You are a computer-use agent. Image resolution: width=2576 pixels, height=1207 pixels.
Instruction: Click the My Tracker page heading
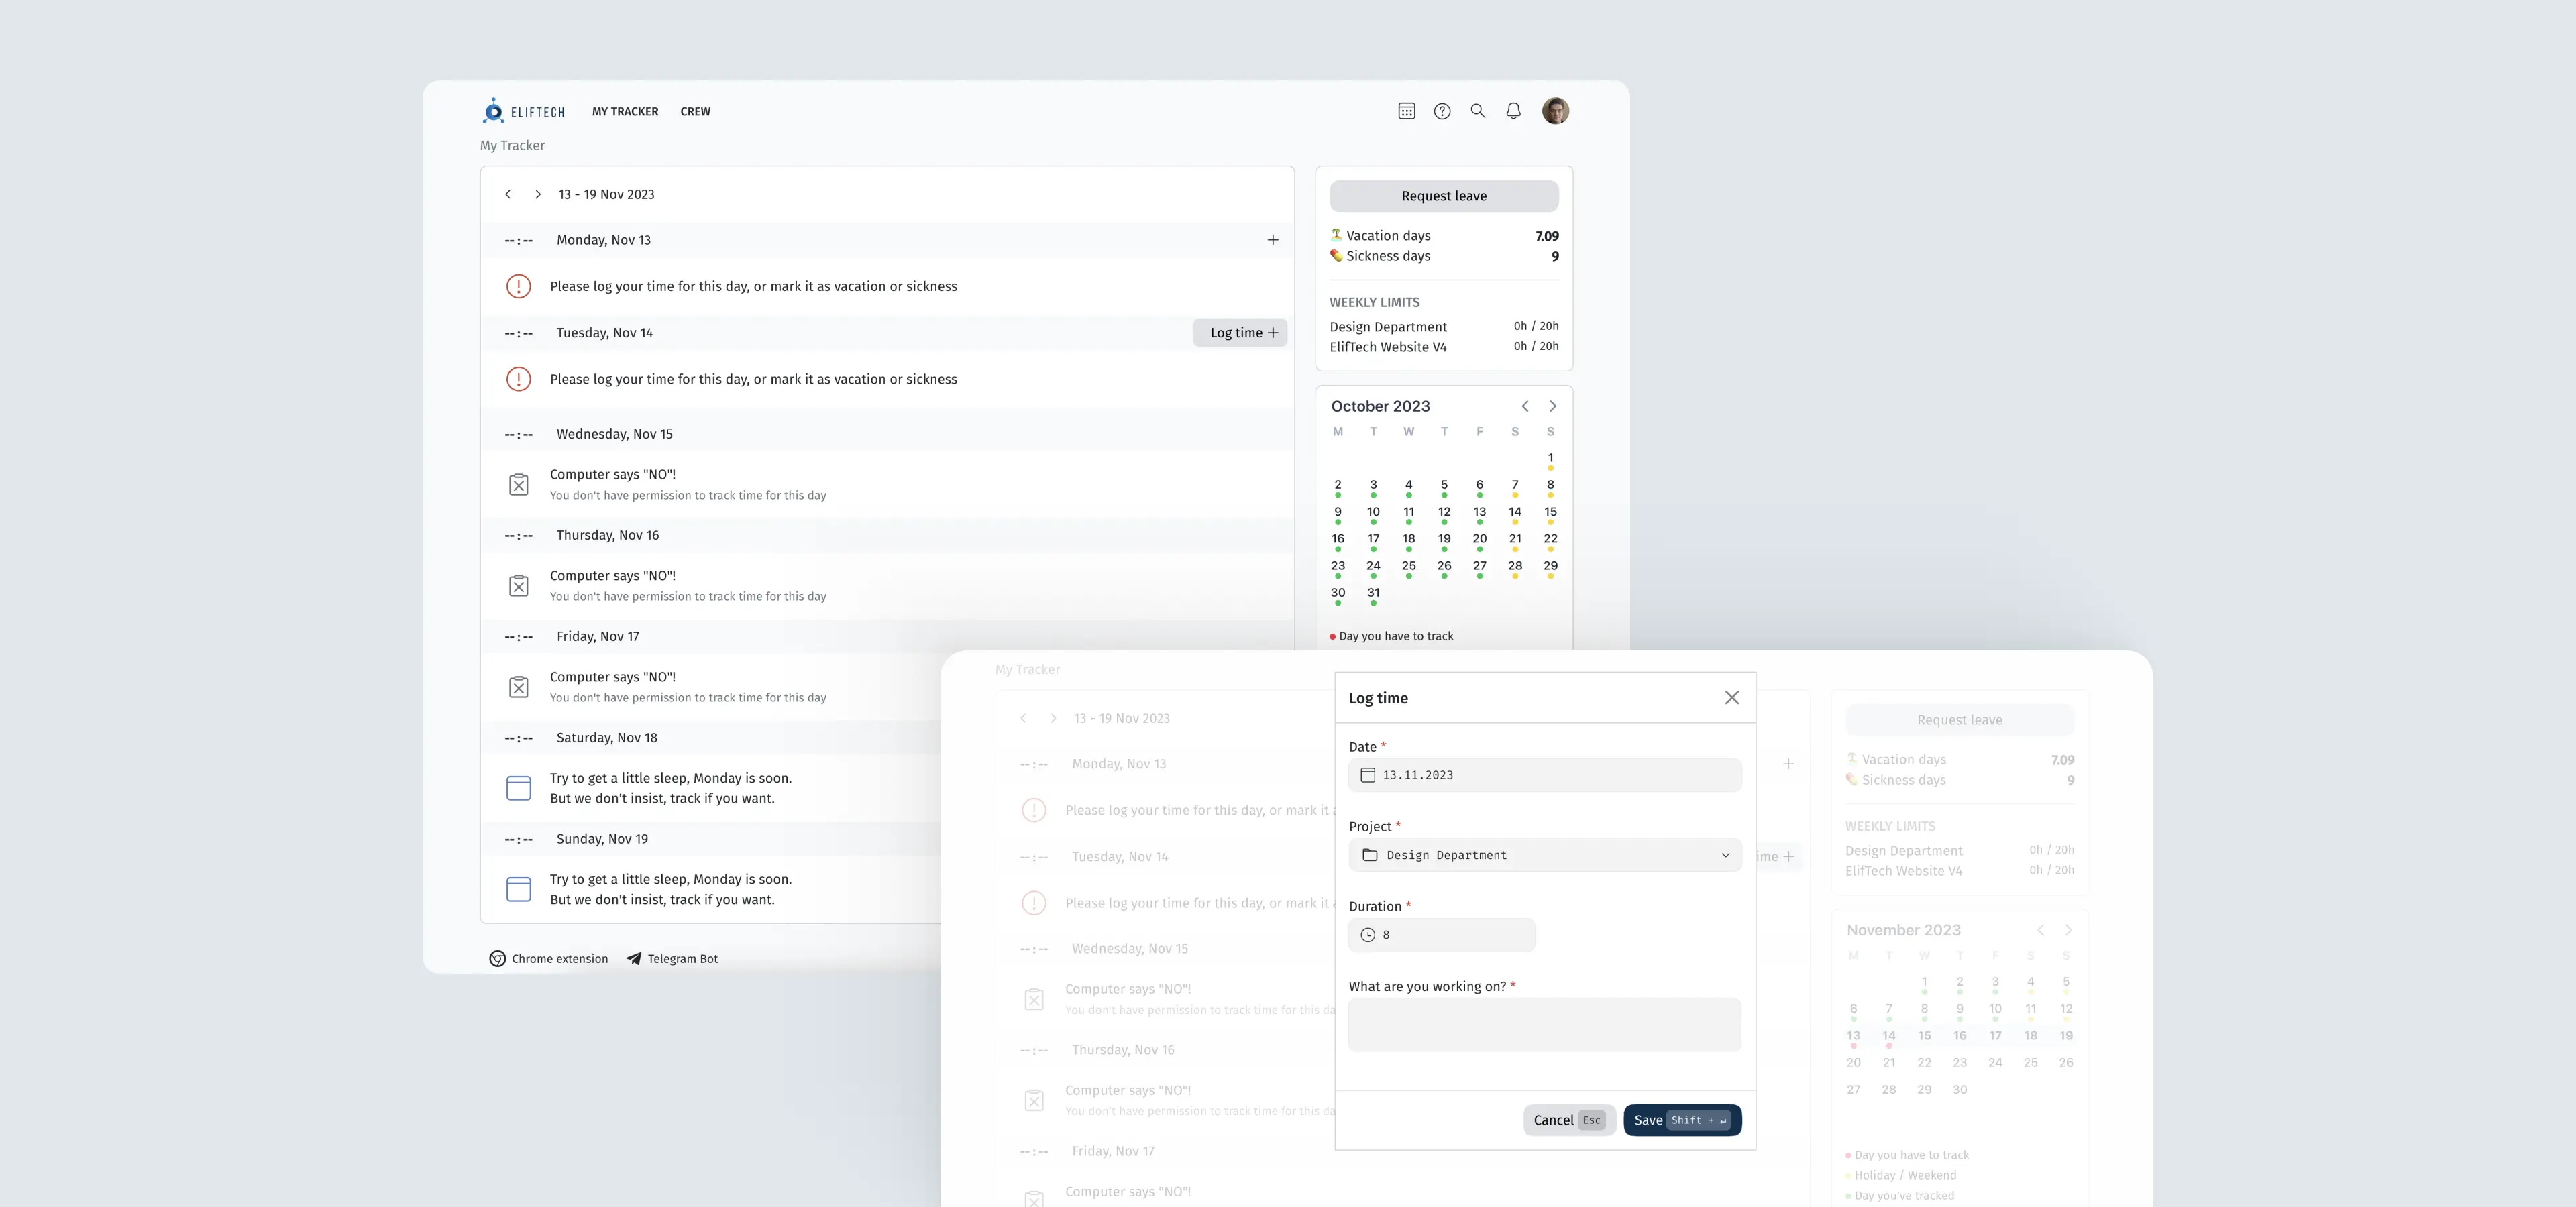tap(512, 146)
